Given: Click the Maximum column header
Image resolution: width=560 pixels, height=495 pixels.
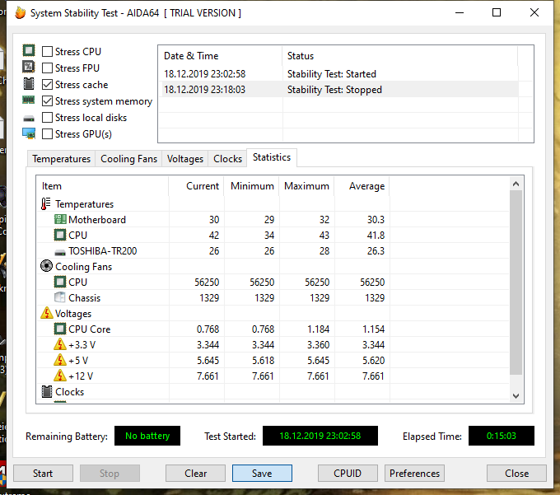Looking at the screenshot, I should [x=306, y=186].
